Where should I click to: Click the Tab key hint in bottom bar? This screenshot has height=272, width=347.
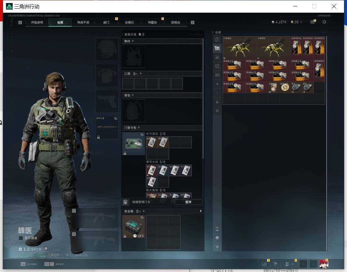coord(23,264)
